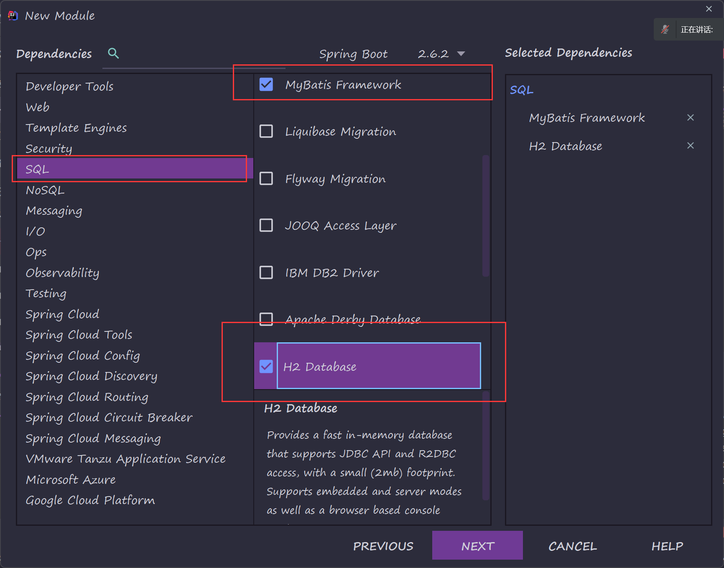This screenshot has height=568, width=724.
Task: Click the CANCEL button
Action: pyautogui.click(x=572, y=546)
